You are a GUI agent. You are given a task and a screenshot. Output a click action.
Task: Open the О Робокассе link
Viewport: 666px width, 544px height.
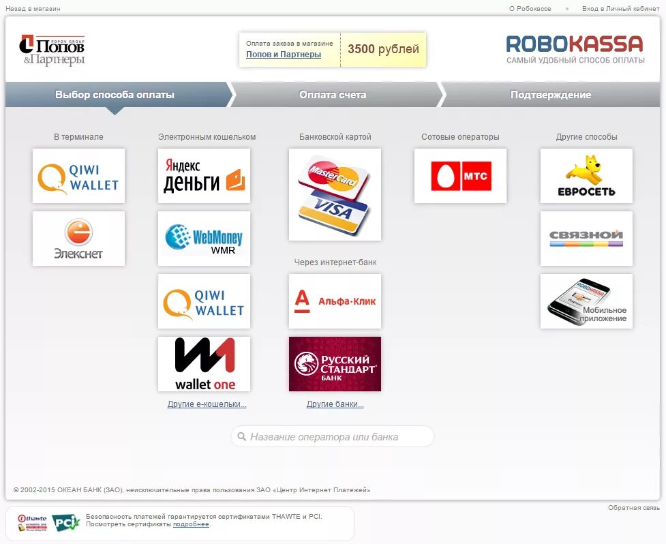pos(530,8)
